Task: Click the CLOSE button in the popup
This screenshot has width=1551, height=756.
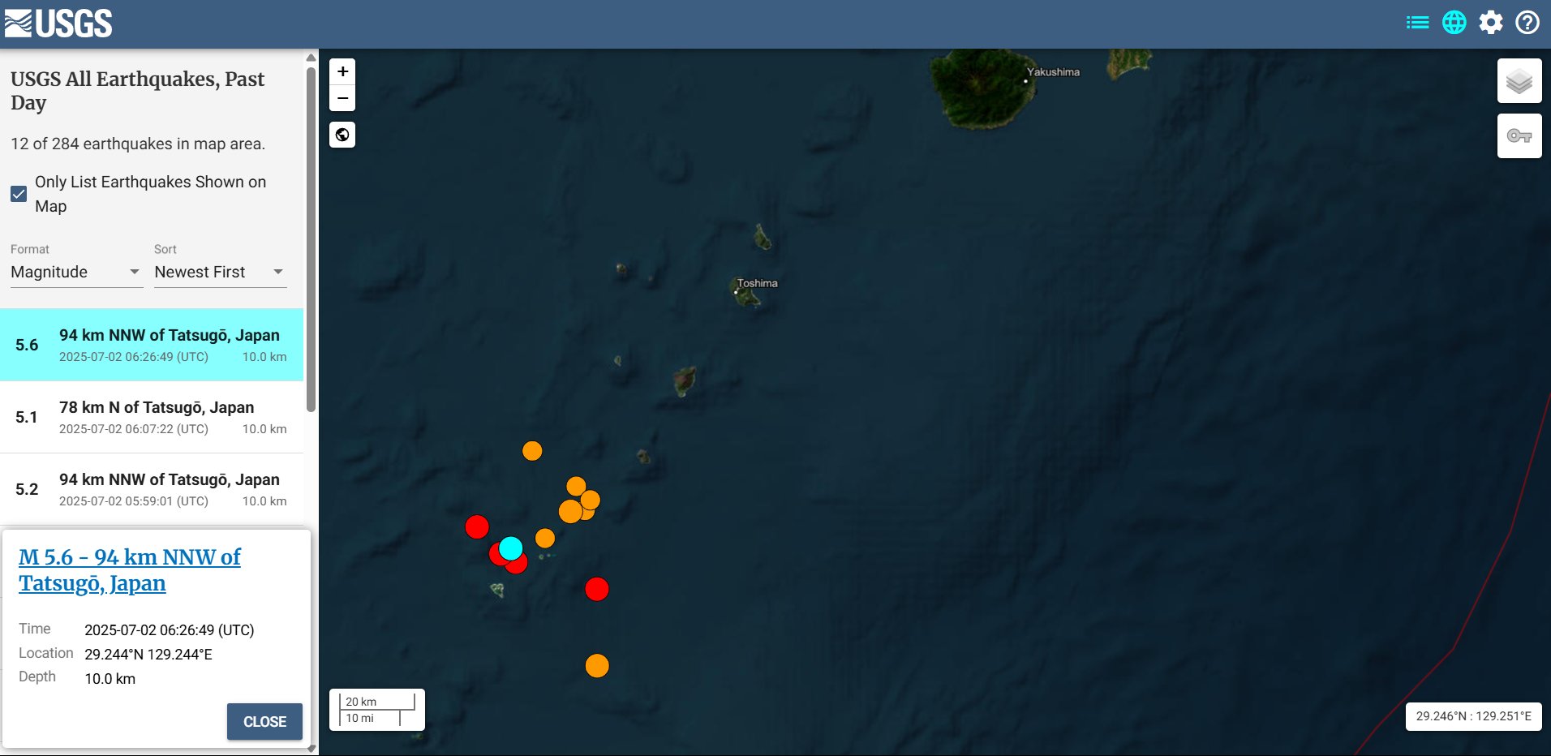Action: tap(264, 721)
